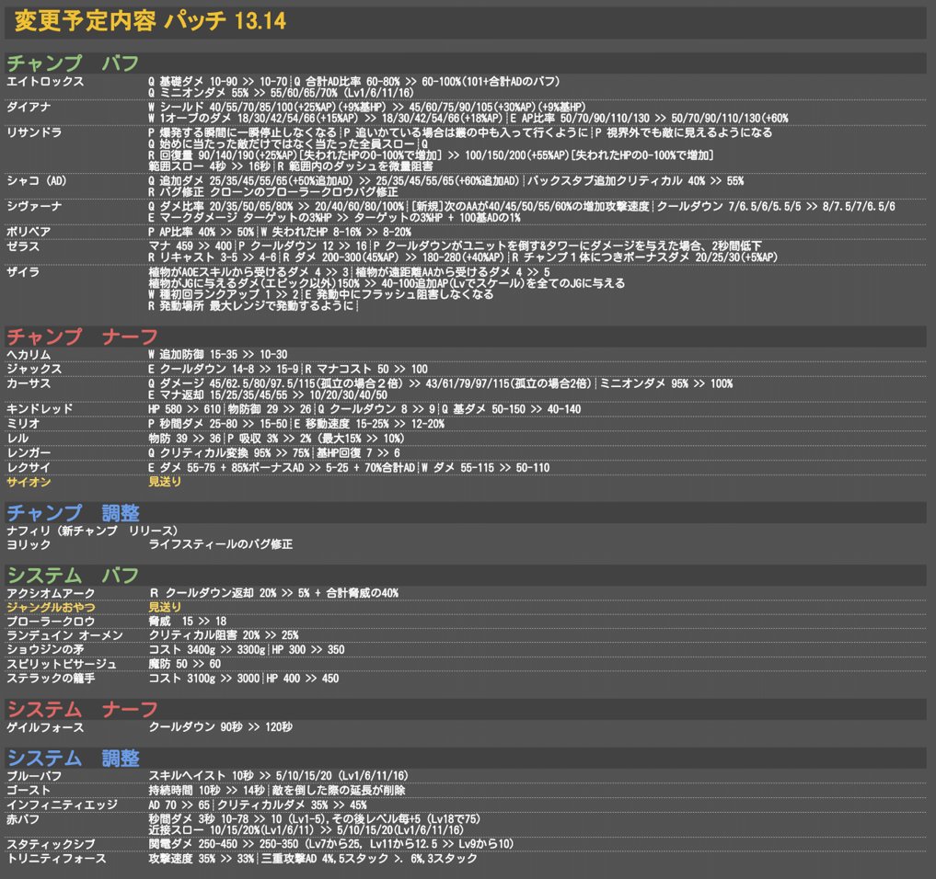
Task: Click ボリベア's P AP比率 40% >> 50% line
Action: tap(202, 232)
